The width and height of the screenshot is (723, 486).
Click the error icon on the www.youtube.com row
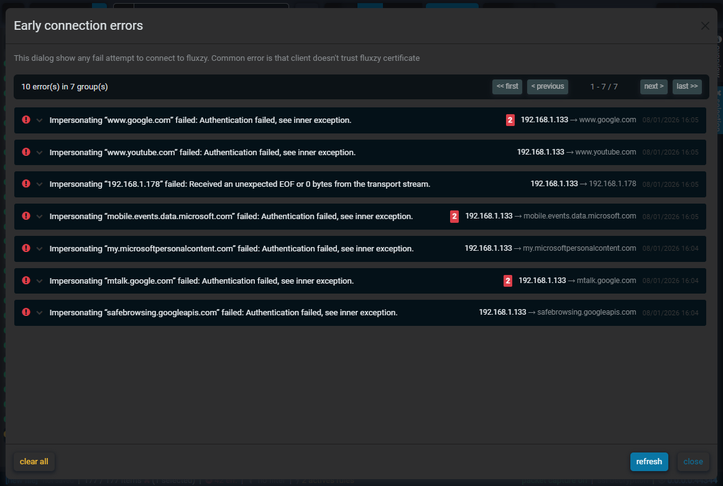point(25,151)
